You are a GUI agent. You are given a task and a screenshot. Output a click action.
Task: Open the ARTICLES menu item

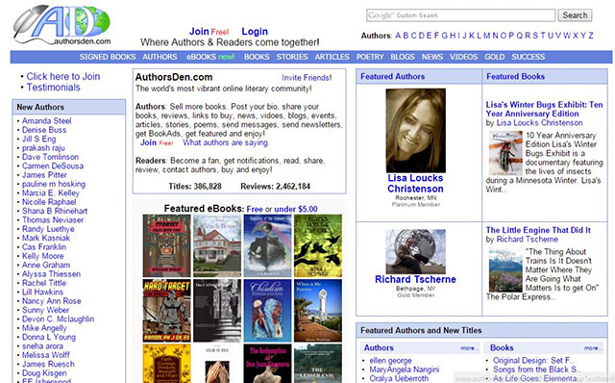coord(332,57)
